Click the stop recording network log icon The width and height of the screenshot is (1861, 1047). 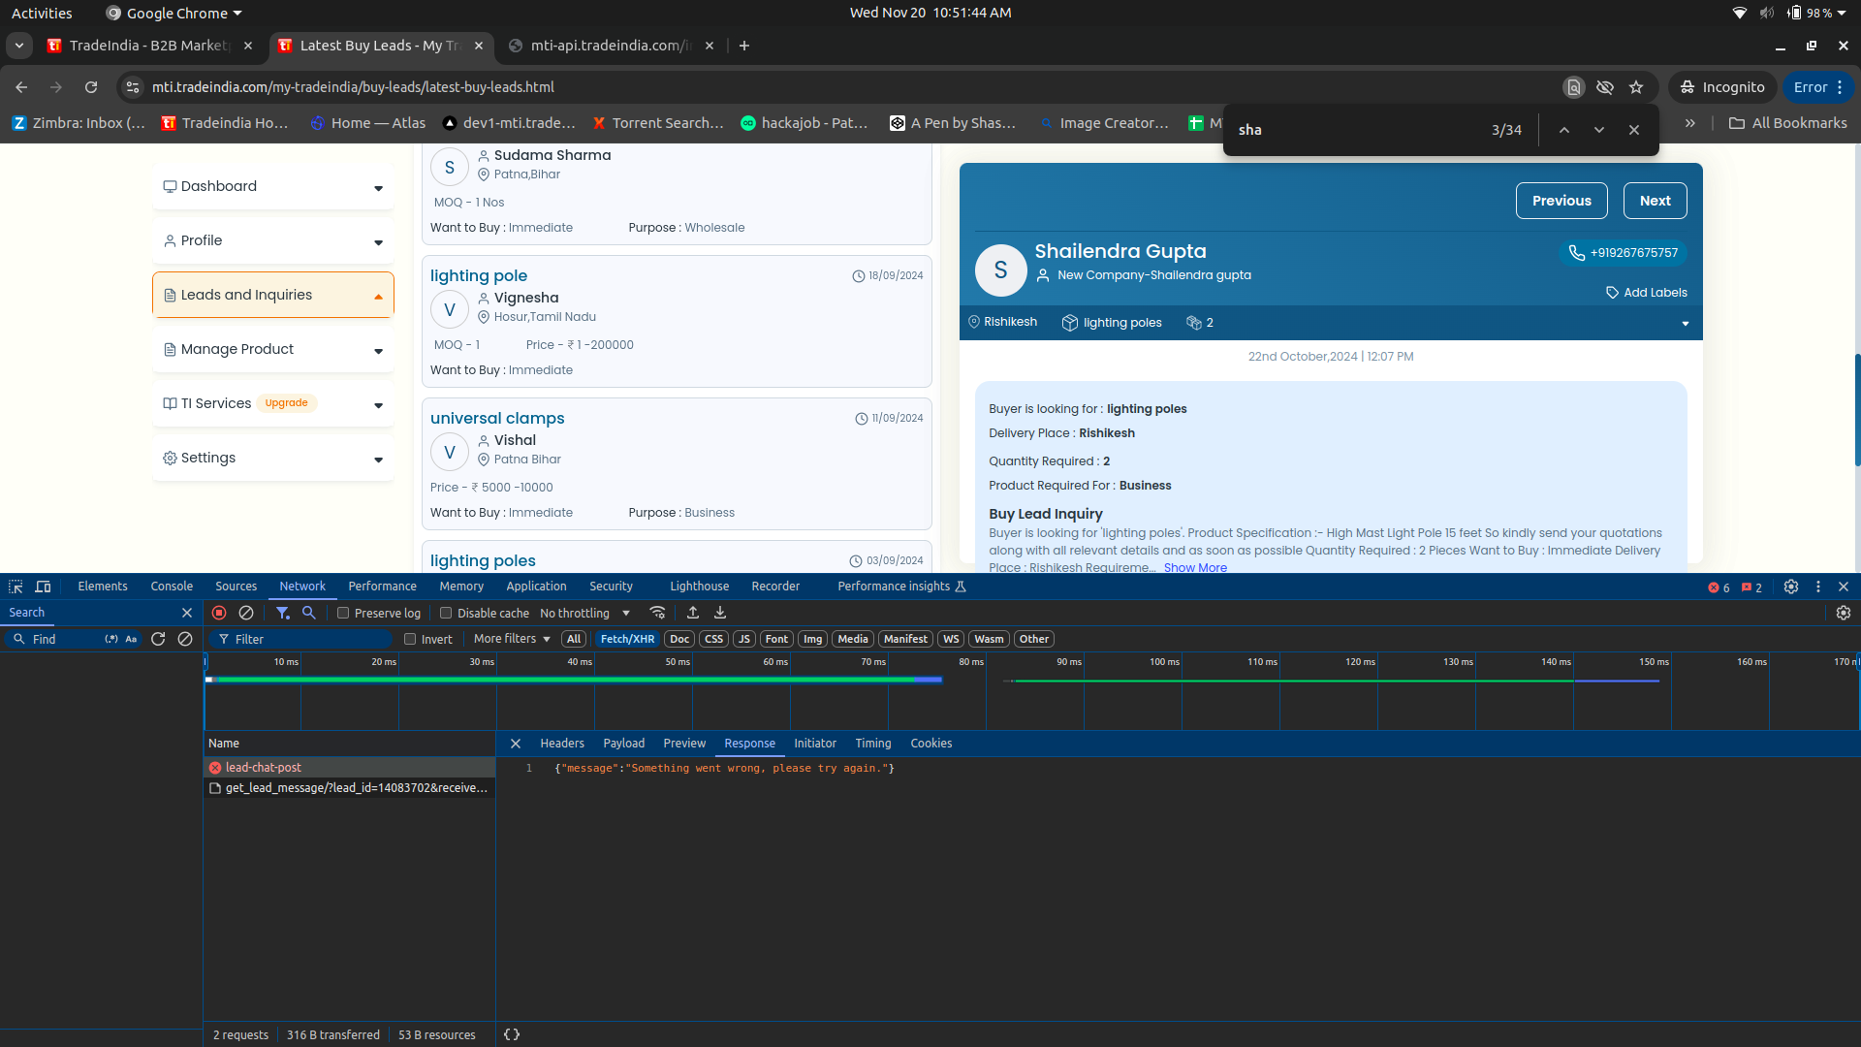tap(219, 613)
